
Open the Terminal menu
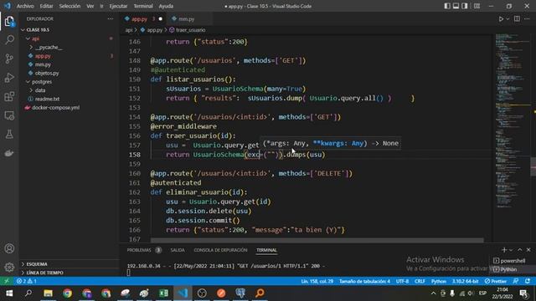tap(143, 6)
